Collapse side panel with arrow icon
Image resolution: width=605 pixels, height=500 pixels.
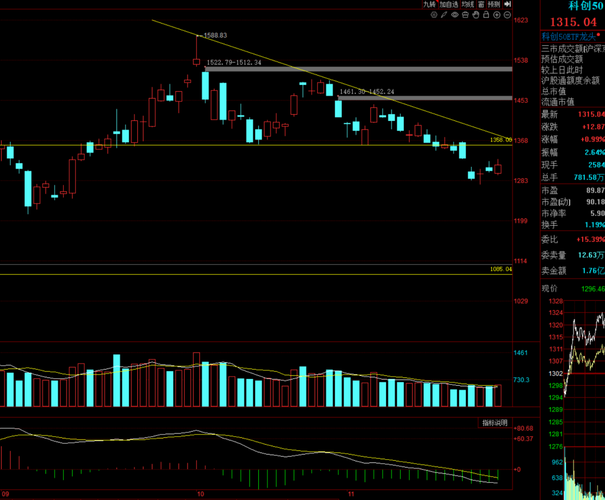click(508, 4)
